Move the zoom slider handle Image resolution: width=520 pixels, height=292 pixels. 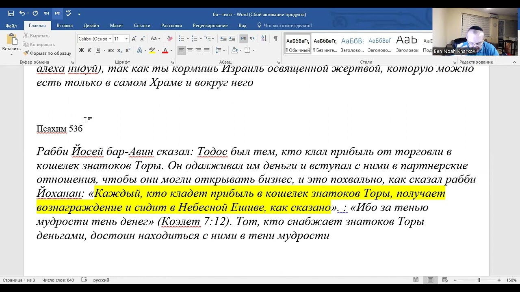(479, 280)
